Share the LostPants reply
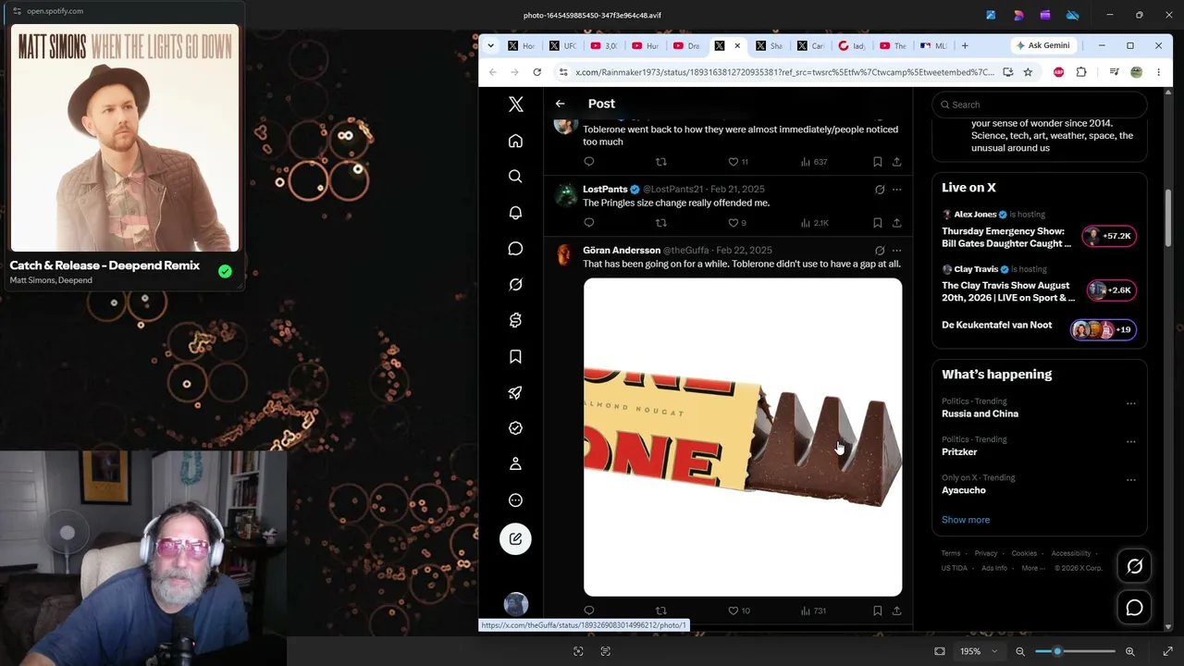The image size is (1184, 666). [896, 223]
